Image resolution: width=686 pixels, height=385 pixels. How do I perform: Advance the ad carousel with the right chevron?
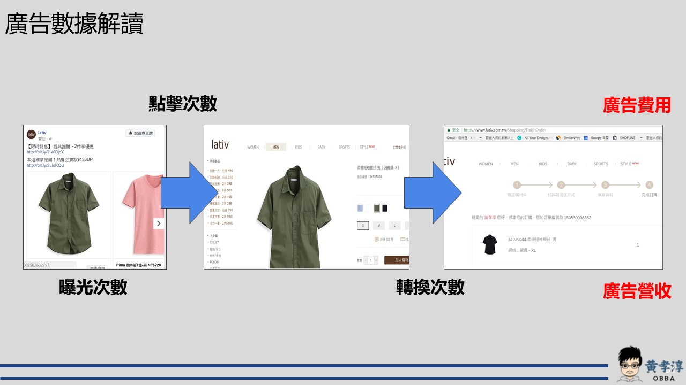(159, 223)
